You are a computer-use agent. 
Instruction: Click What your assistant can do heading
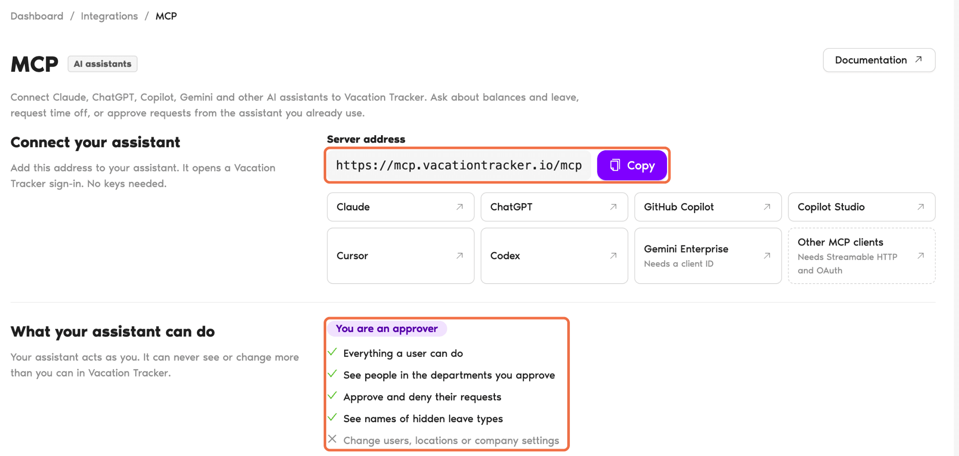pyautogui.click(x=113, y=332)
